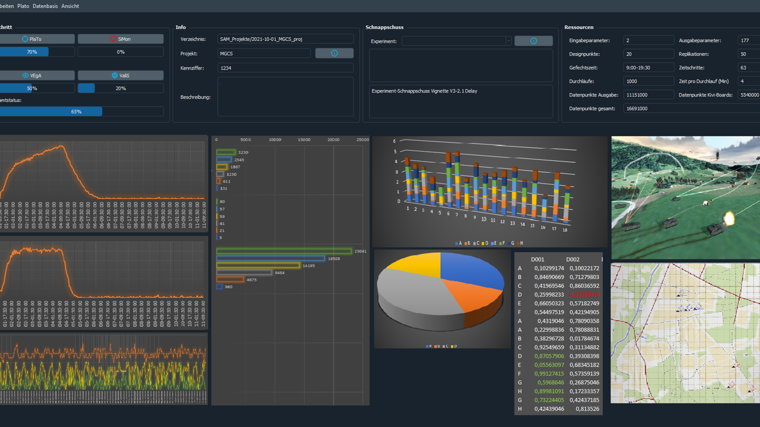The image size is (760, 427).
Task: Click the Verzeichnis path field
Action: [285, 39]
